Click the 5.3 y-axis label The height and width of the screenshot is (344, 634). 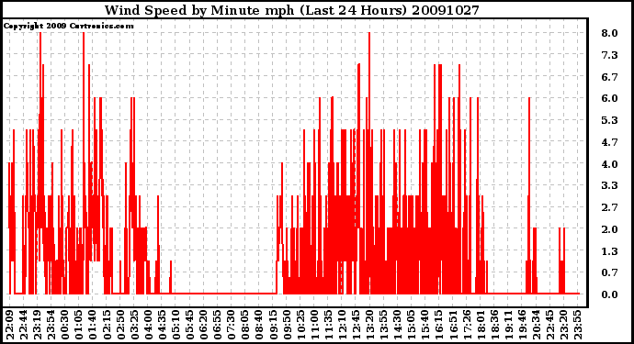coord(609,120)
